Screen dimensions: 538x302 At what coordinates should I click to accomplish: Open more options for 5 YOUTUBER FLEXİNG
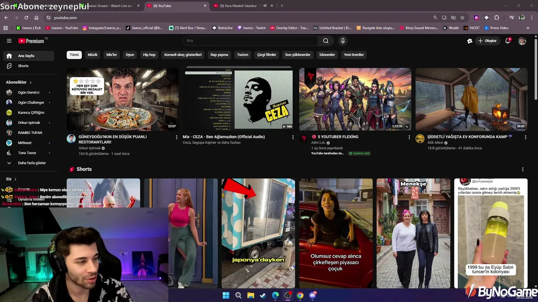(409, 137)
